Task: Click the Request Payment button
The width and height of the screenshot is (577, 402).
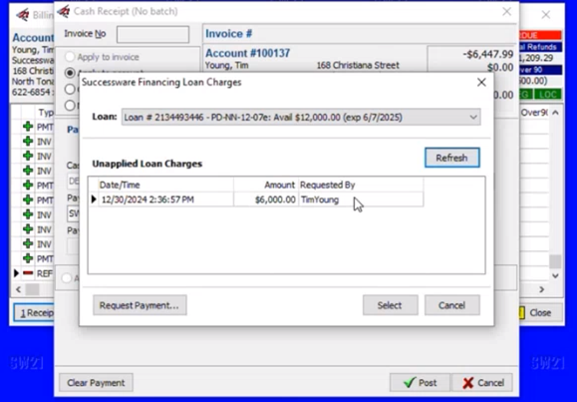Action: coord(140,305)
